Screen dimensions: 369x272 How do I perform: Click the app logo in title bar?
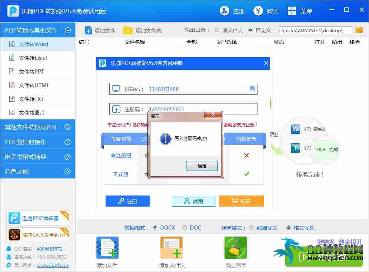[x=13, y=11]
